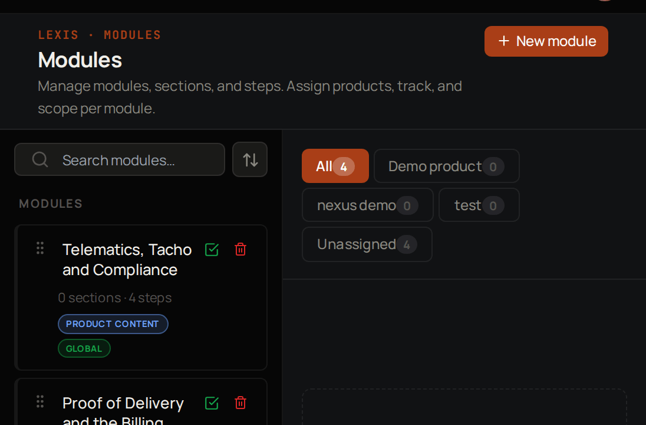Open Telematics, Tacho and Compliance module
The height and width of the screenshot is (425, 646).
127,260
